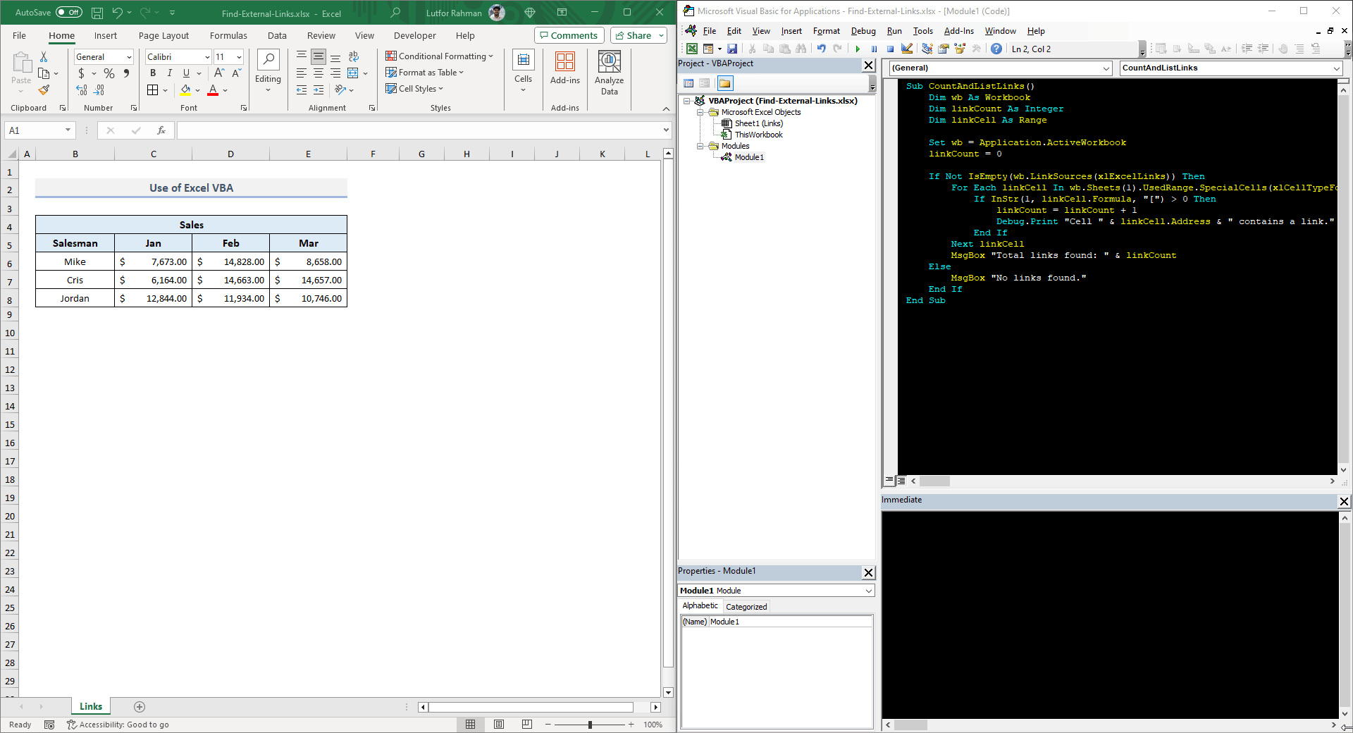The height and width of the screenshot is (733, 1353).
Task: Click the Share button
Action: click(634, 36)
